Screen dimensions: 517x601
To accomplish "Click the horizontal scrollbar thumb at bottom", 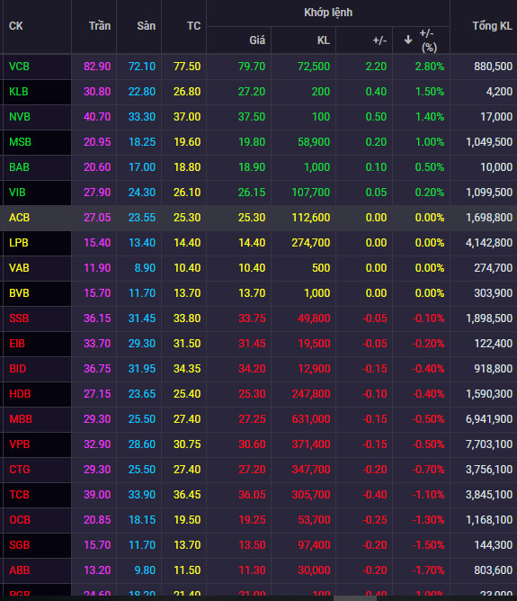I will [355, 598].
